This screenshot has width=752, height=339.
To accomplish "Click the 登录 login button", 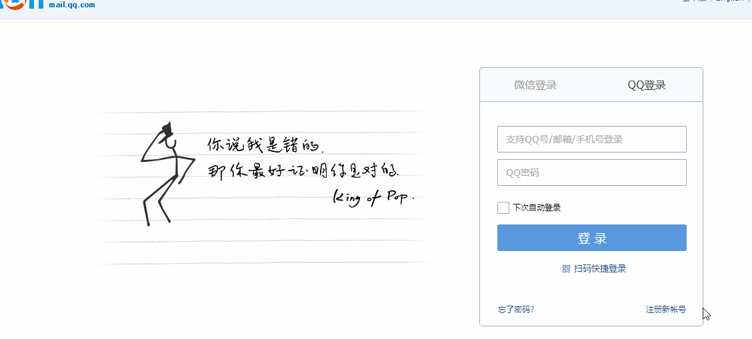I will pyautogui.click(x=592, y=238).
